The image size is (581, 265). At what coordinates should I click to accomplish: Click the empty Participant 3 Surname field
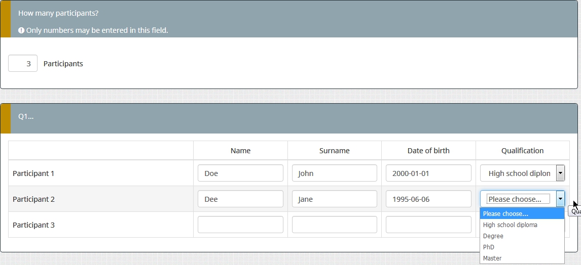click(334, 225)
